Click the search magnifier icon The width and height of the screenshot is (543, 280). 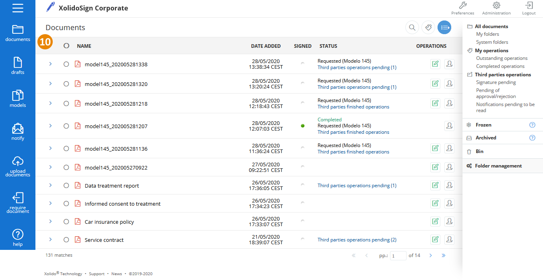coord(412,27)
